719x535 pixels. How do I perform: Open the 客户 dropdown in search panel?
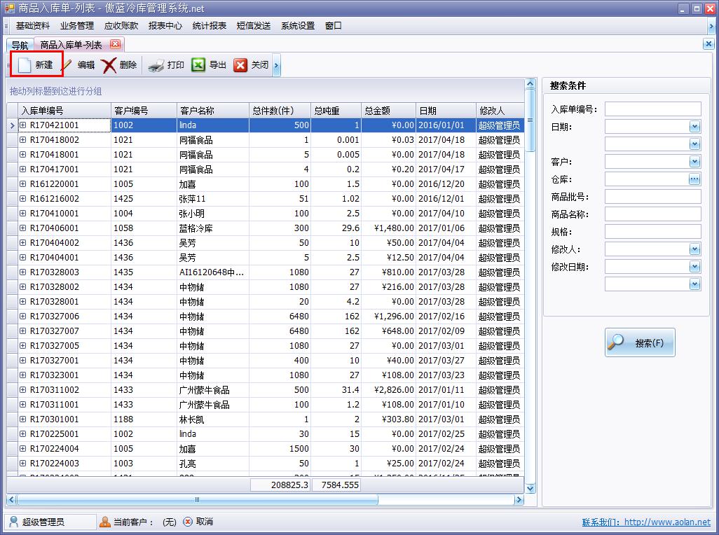point(694,161)
